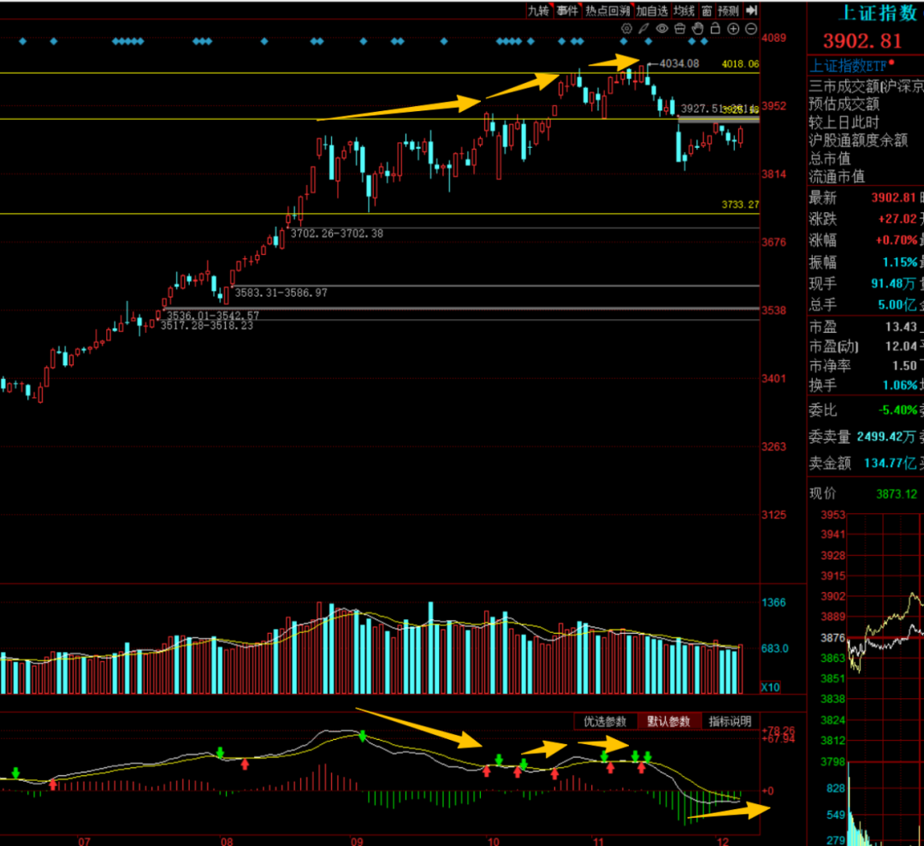924x846 pixels.
Task: Toggle the chart lock icon
Action: point(716,28)
